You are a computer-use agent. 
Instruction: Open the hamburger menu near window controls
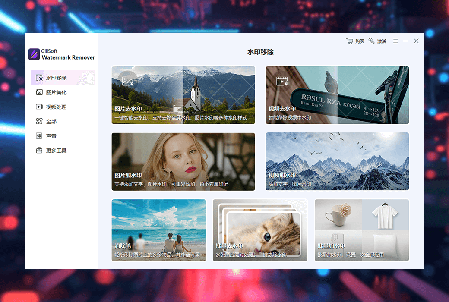395,41
